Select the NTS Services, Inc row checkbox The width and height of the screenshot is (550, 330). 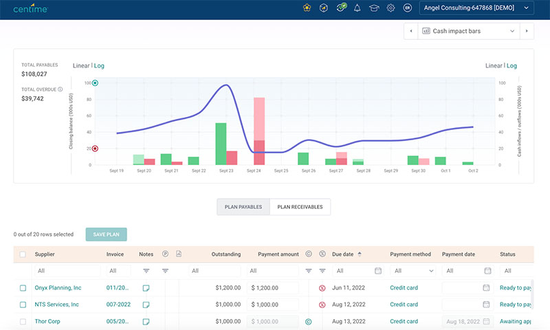click(x=23, y=305)
